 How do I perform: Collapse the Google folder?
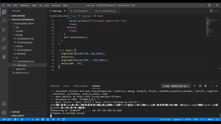click(x=28, y=35)
